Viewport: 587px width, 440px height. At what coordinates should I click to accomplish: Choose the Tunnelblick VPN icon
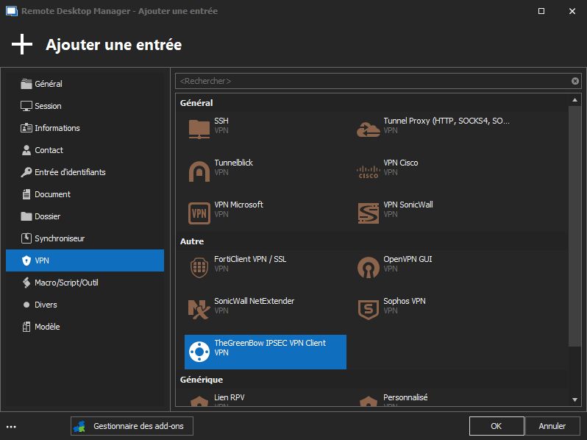(x=199, y=171)
